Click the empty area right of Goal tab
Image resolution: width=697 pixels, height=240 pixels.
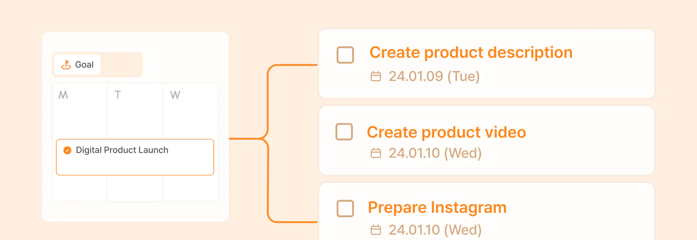(121, 65)
